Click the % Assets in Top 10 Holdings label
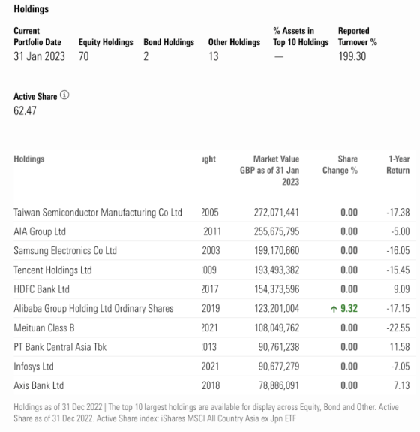Screen dimensions: 420x432 coord(301,36)
